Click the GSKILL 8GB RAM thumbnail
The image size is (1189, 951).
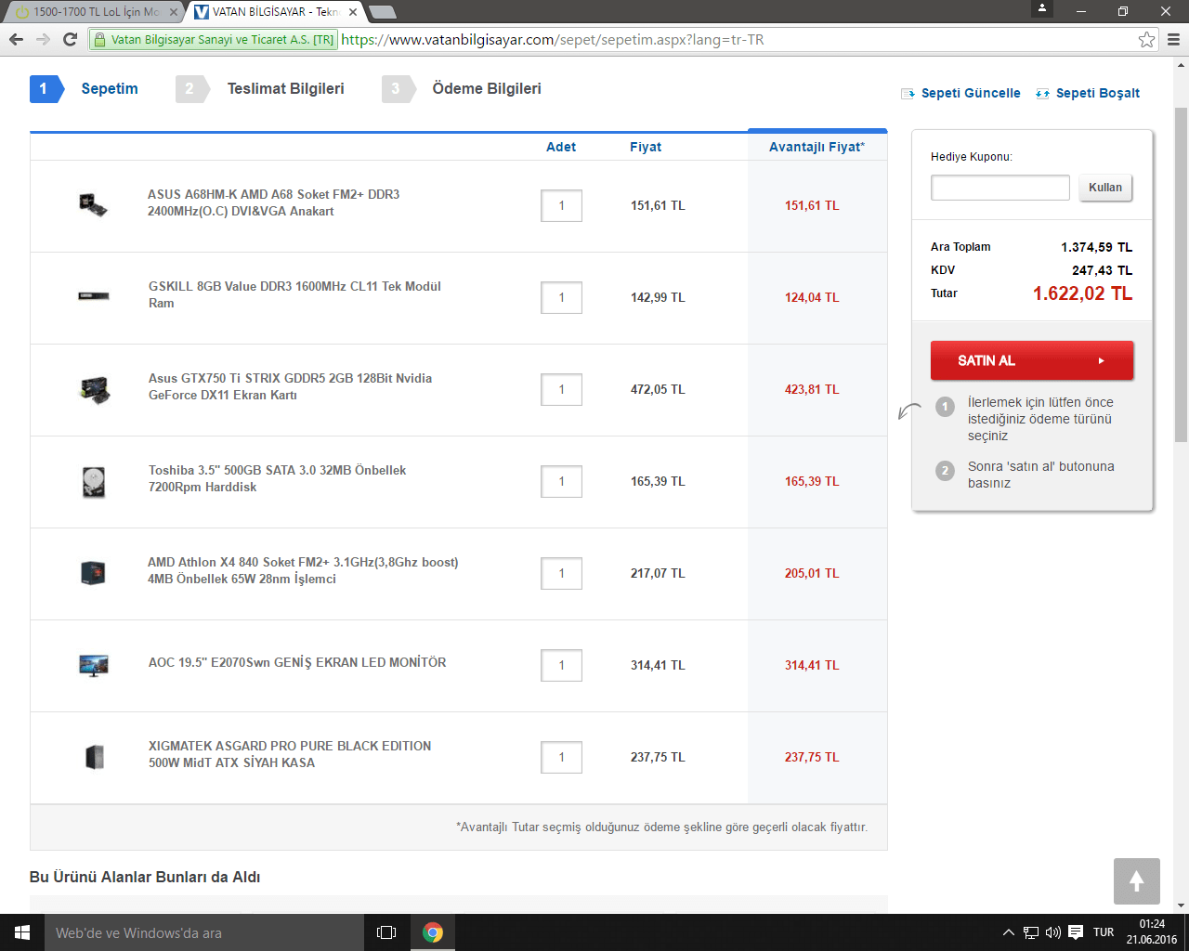(93, 296)
